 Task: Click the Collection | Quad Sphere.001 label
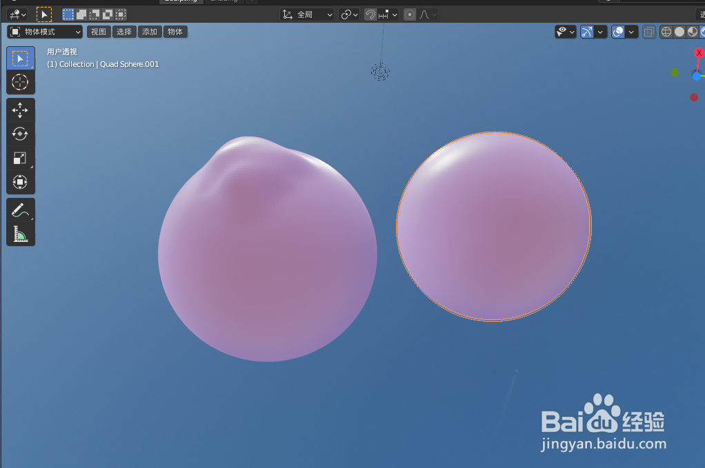point(103,64)
